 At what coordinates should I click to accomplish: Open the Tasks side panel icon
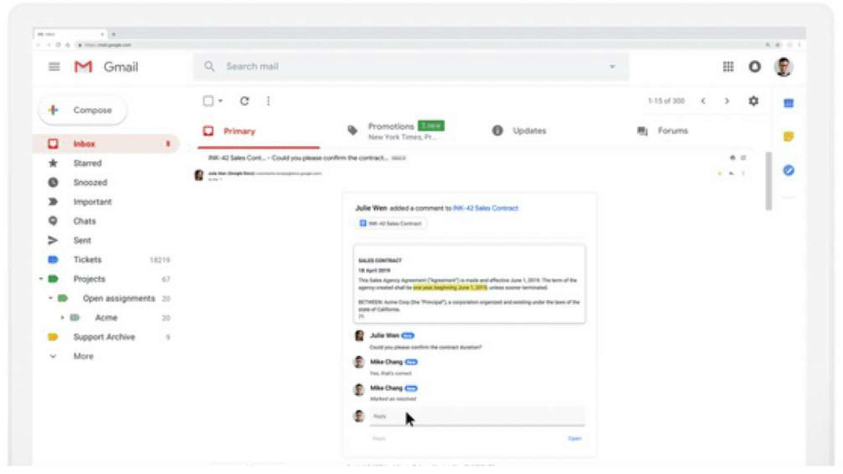pyautogui.click(x=789, y=170)
